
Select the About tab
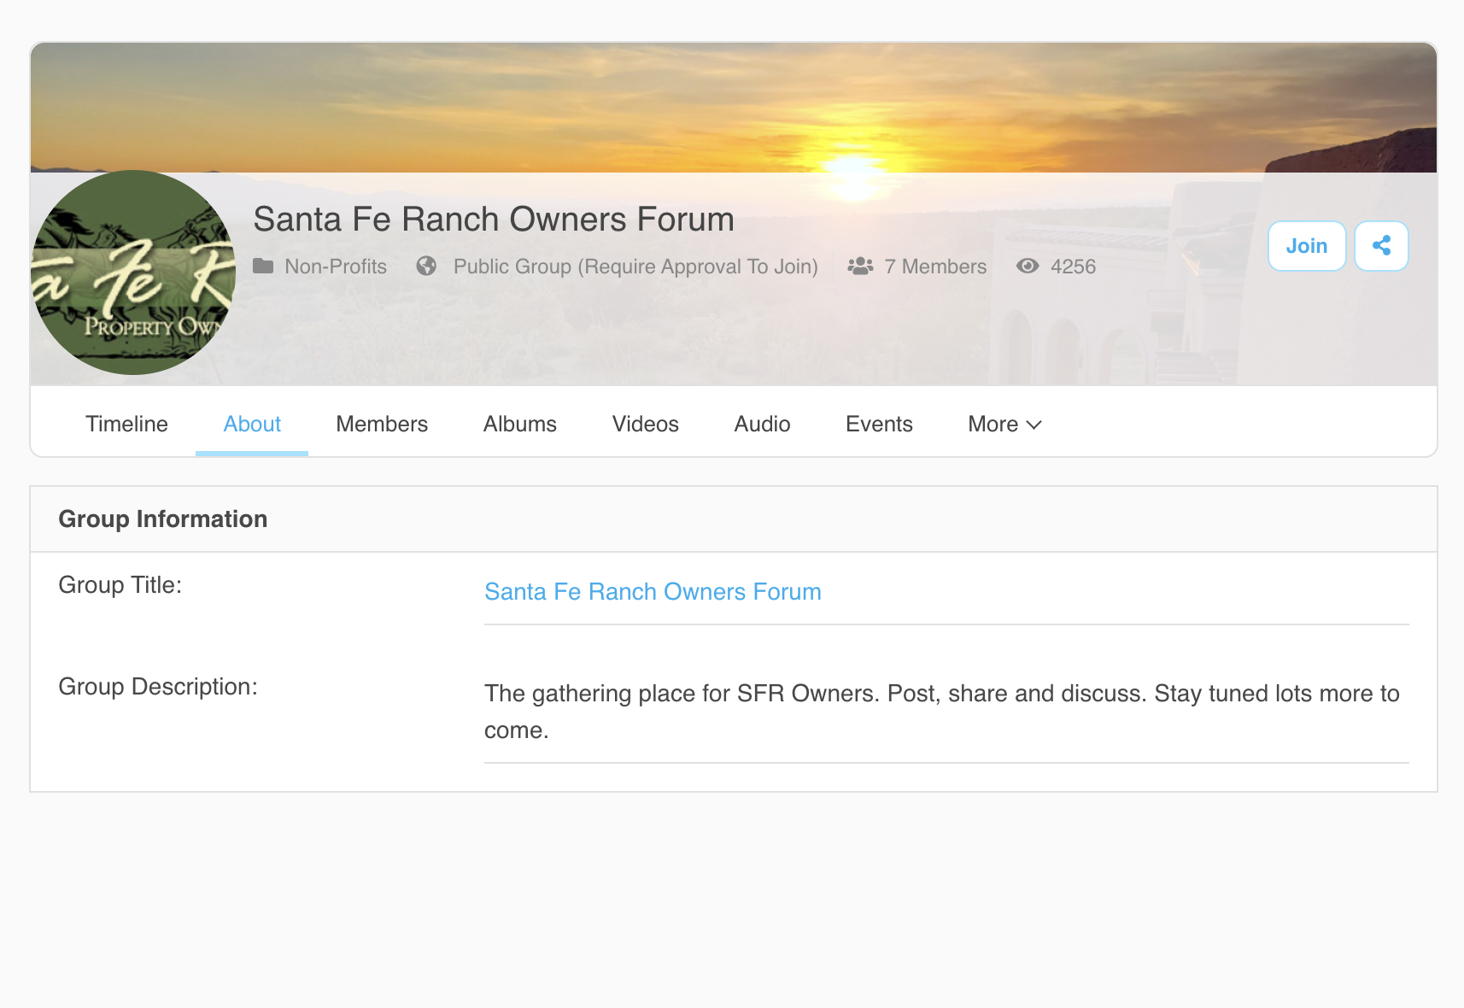coord(252,425)
